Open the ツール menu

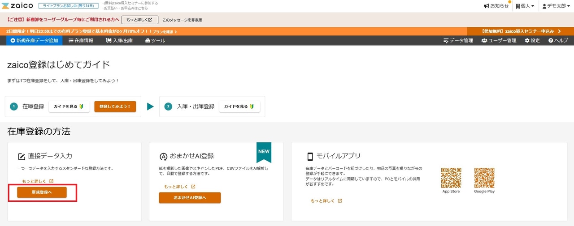(155, 40)
